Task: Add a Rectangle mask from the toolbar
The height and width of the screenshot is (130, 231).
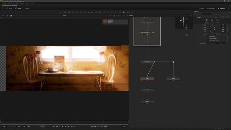Action: tap(105, 12)
